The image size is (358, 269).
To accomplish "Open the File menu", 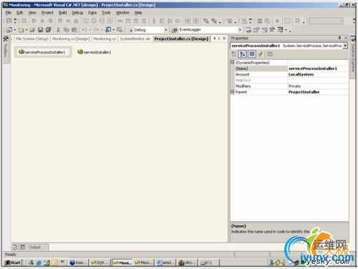I will (9, 13).
